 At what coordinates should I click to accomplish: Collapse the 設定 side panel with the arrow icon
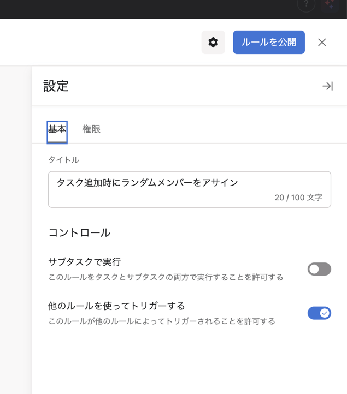(x=327, y=86)
